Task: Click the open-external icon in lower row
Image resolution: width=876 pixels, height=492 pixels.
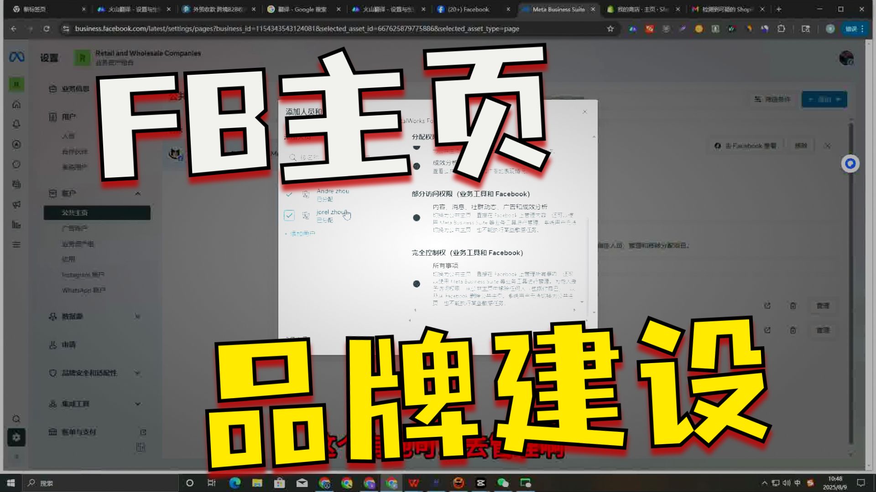Action: pos(767,330)
